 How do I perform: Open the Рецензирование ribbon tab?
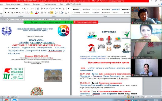(x=50, y=4)
